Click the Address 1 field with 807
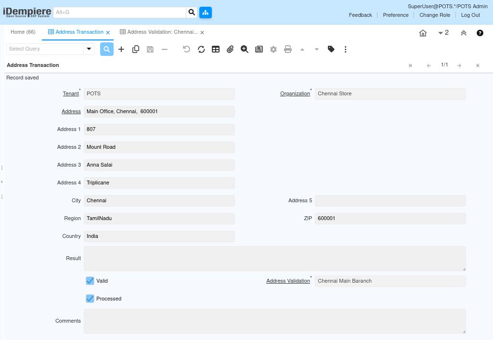 [x=159, y=130]
